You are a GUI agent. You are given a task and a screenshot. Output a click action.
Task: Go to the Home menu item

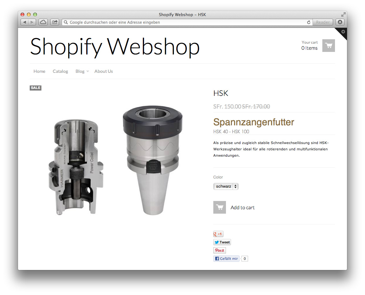pyautogui.click(x=39, y=71)
